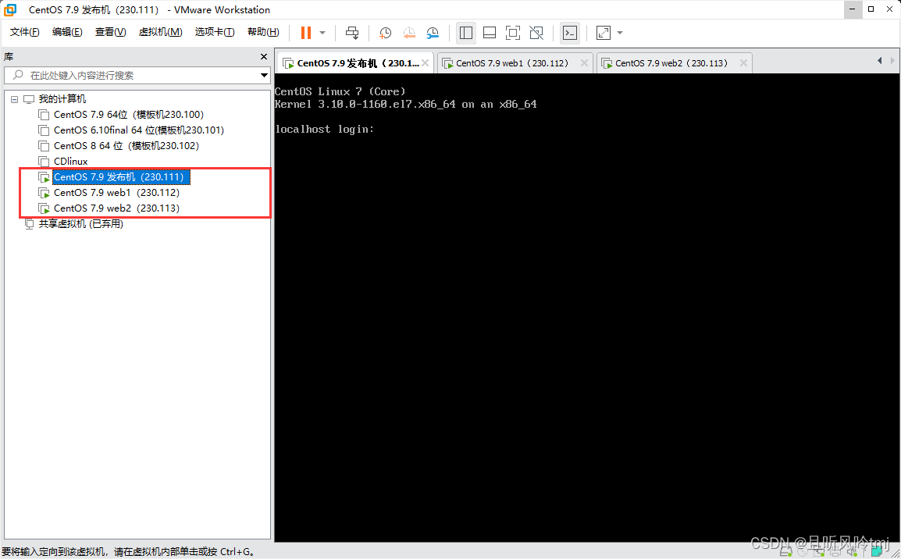Image resolution: width=901 pixels, height=559 pixels.
Task: Take a snapshot of this virtual machine
Action: tap(385, 33)
